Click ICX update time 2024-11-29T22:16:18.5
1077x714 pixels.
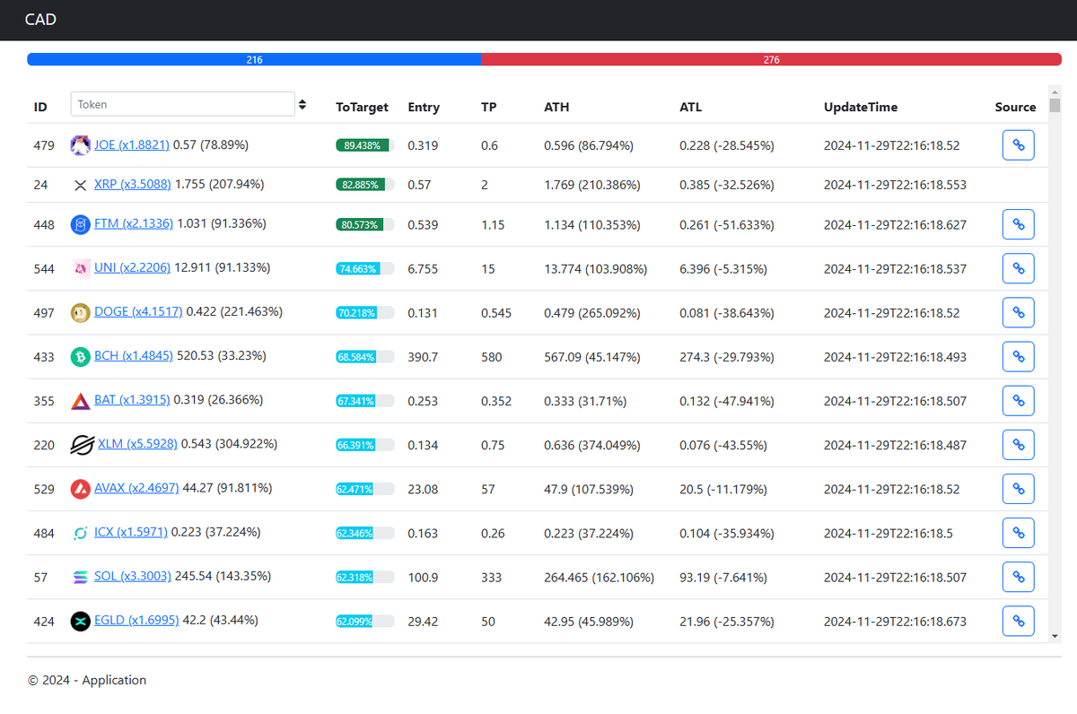click(x=889, y=534)
